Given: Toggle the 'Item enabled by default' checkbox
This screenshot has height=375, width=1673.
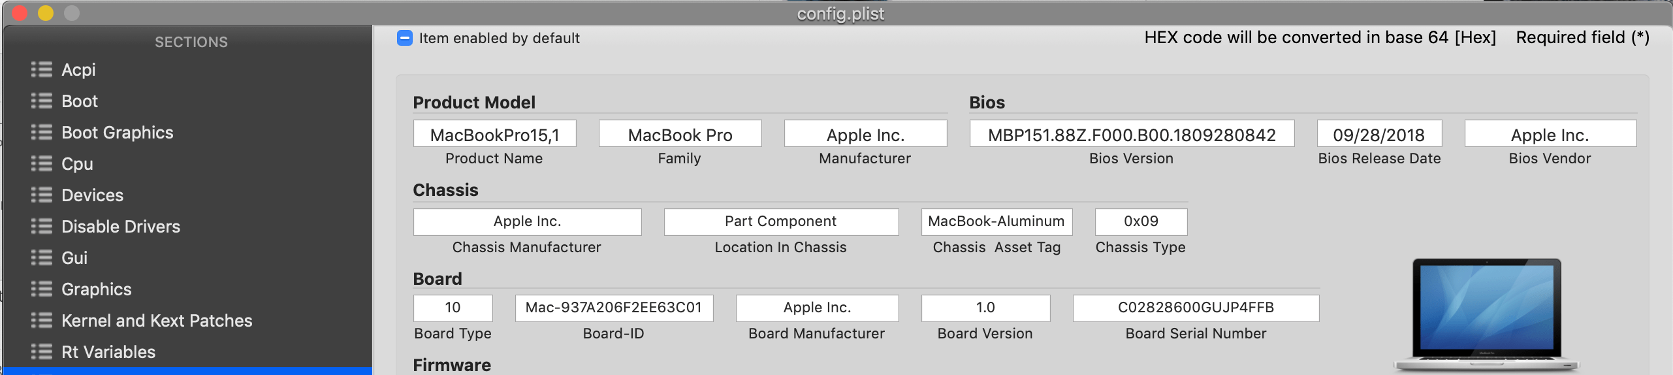Looking at the screenshot, I should pyautogui.click(x=405, y=39).
